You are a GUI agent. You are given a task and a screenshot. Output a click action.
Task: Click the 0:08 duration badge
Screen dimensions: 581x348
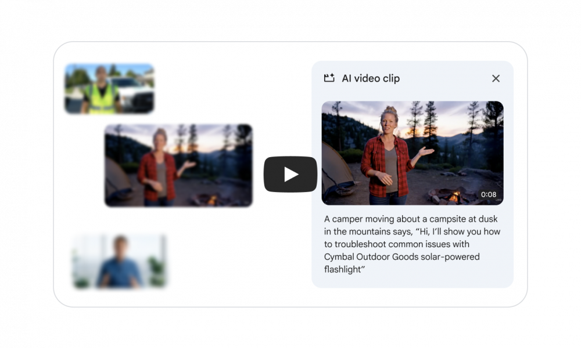(489, 194)
